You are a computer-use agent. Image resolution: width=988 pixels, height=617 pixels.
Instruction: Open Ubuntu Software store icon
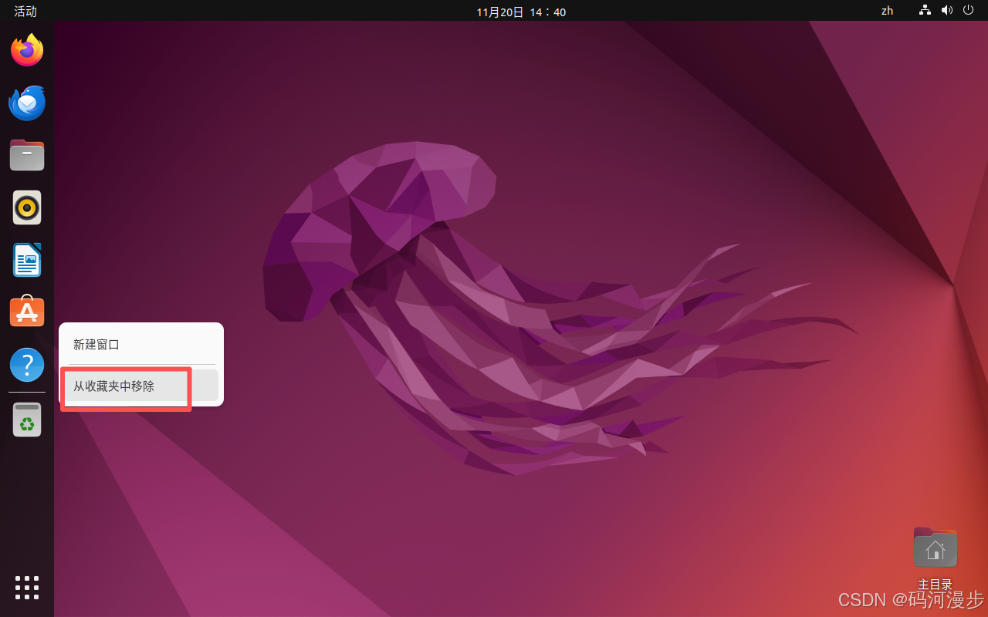(x=27, y=312)
